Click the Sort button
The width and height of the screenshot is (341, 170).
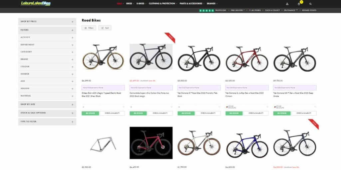(x=105, y=28)
